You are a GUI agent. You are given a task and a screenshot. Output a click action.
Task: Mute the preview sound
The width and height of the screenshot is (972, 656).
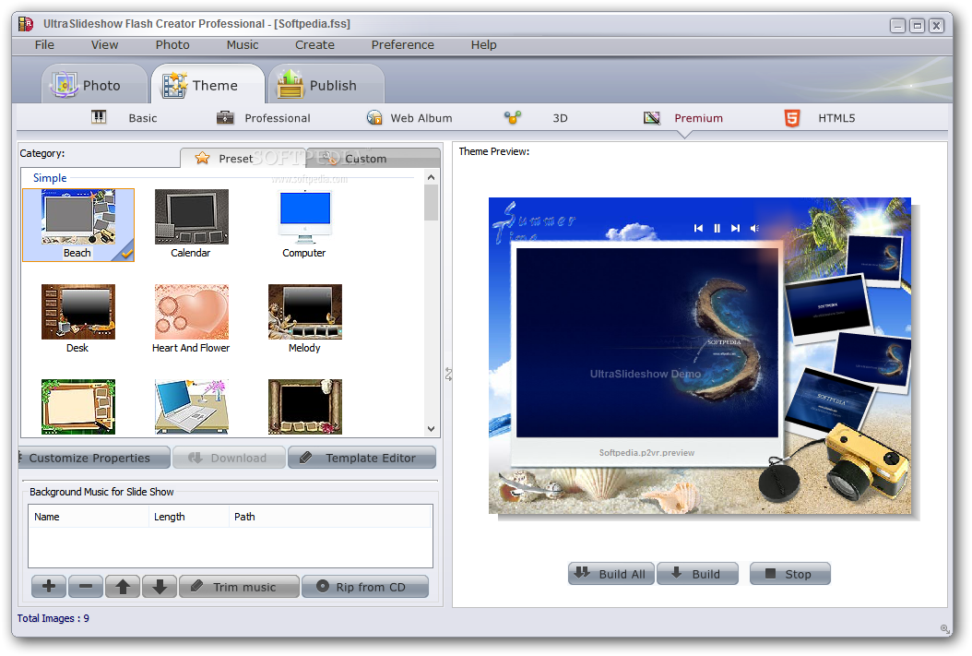(x=754, y=228)
